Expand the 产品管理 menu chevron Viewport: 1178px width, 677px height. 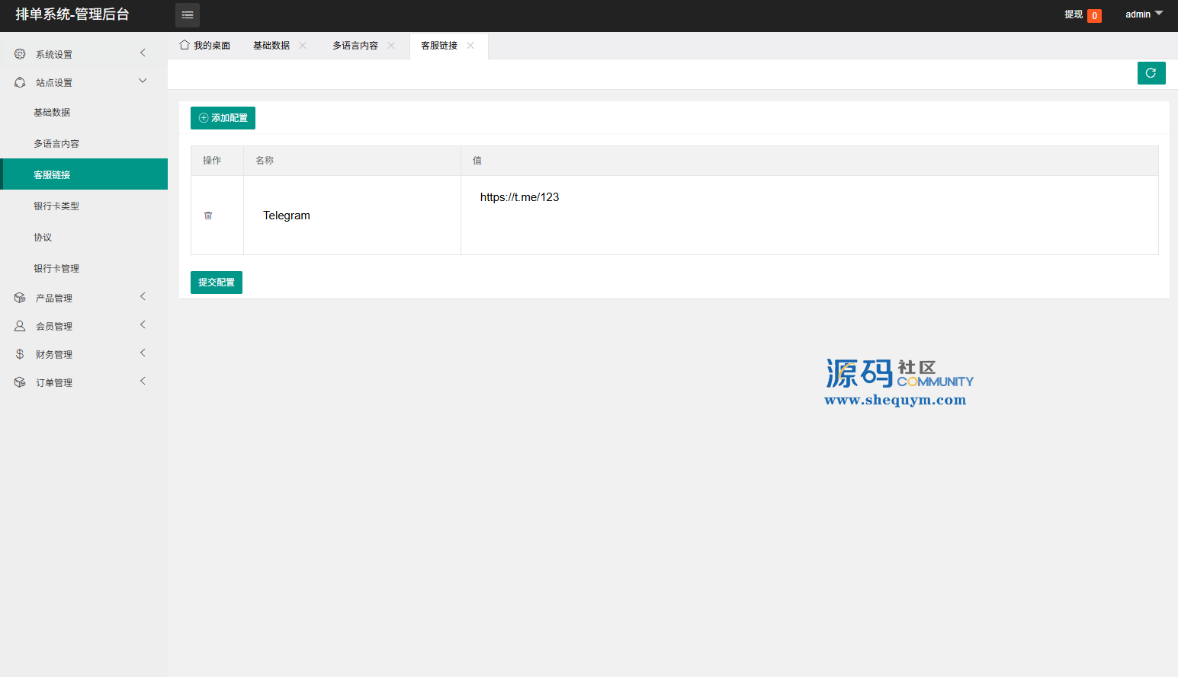pos(143,297)
